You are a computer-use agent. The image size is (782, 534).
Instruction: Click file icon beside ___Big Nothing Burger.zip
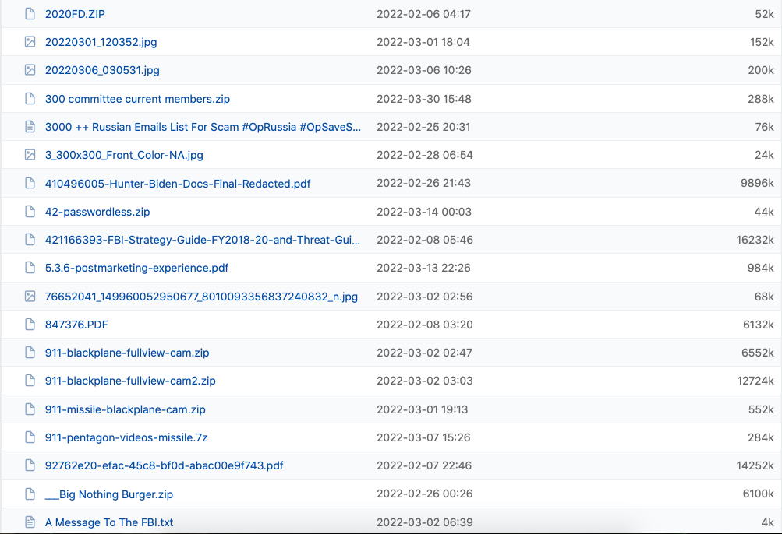(x=30, y=494)
